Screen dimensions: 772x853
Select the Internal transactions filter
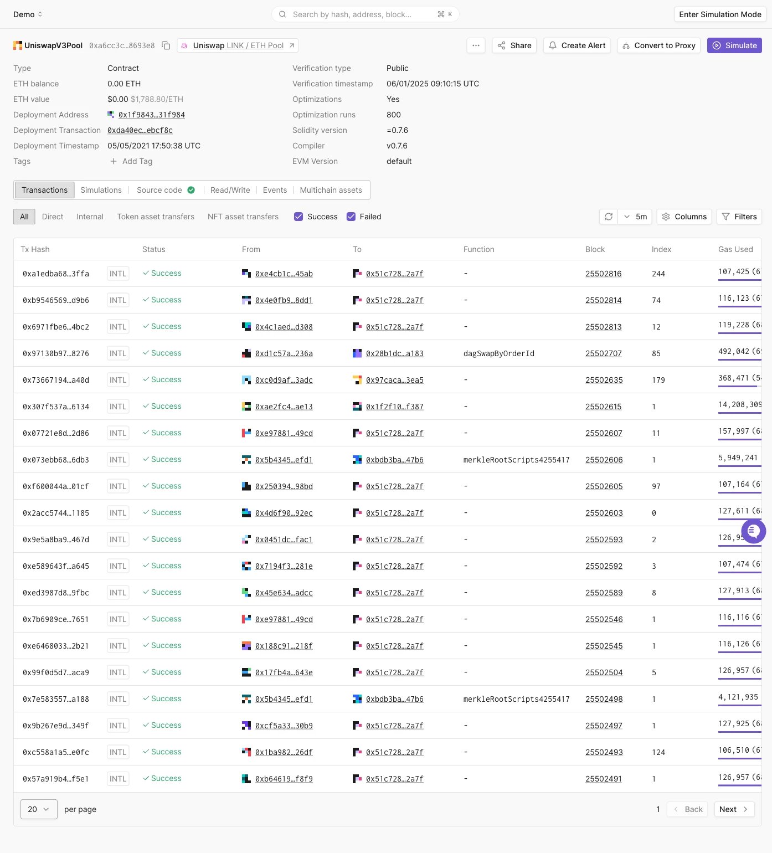(90, 217)
